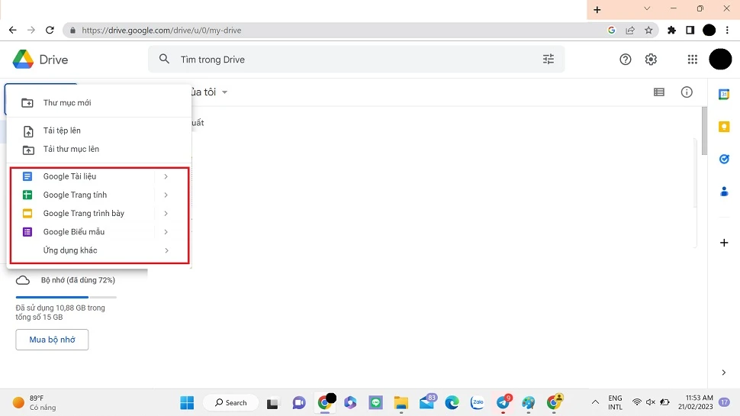This screenshot has width=740, height=416.
Task: Expand the Ứng dụng khác submenu arrow
Action: (x=166, y=250)
